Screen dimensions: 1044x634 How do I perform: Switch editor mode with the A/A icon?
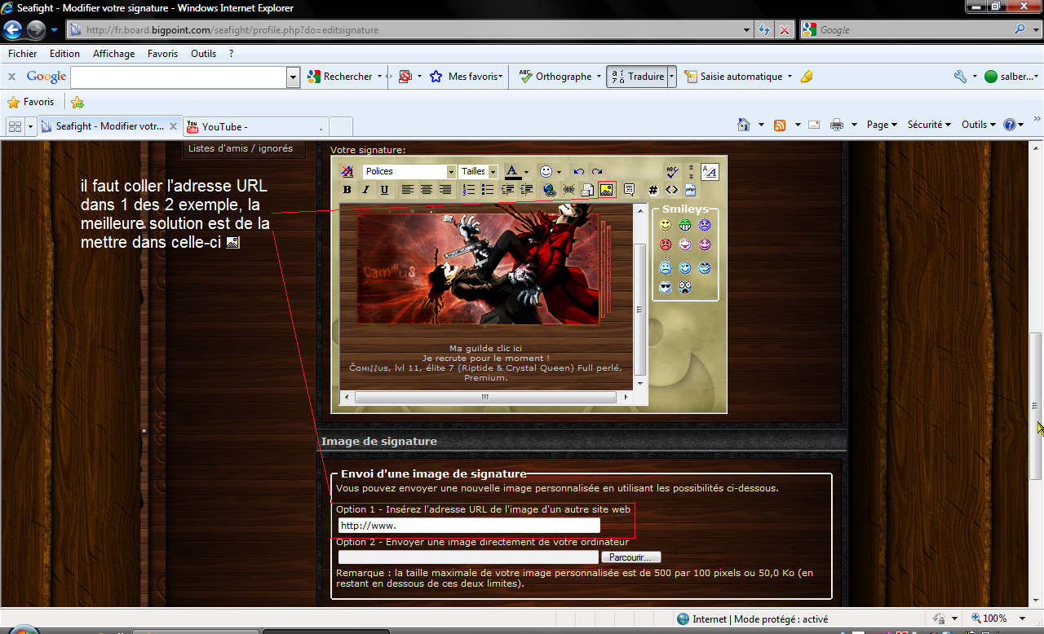click(x=710, y=172)
